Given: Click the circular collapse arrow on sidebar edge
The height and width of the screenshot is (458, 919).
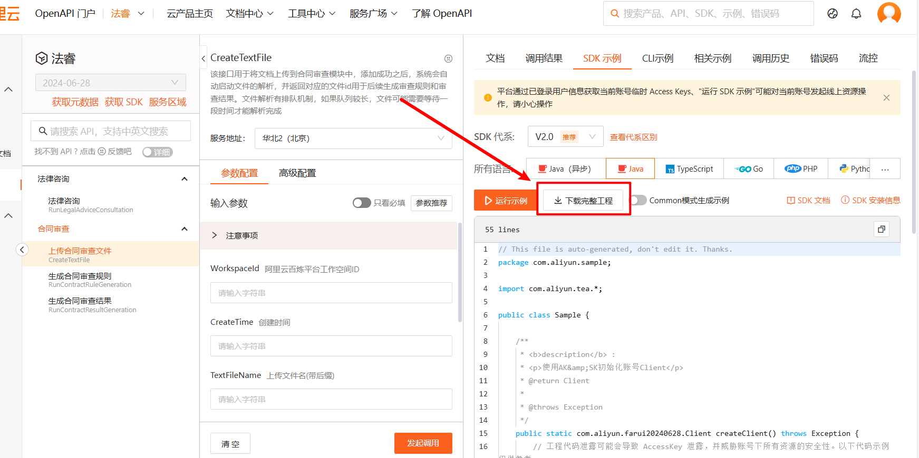Looking at the screenshot, I should (22, 250).
